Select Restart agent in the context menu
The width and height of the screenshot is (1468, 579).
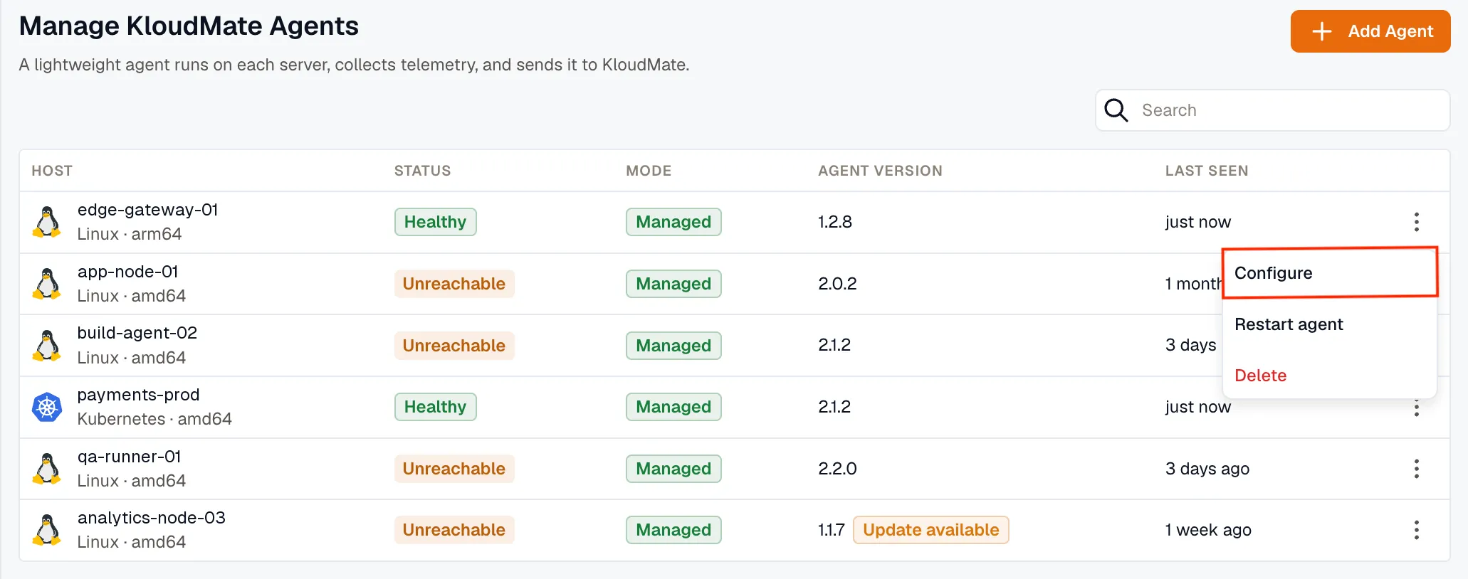coord(1330,324)
